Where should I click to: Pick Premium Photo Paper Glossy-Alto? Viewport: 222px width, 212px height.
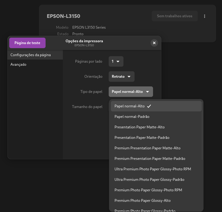pos(156,201)
